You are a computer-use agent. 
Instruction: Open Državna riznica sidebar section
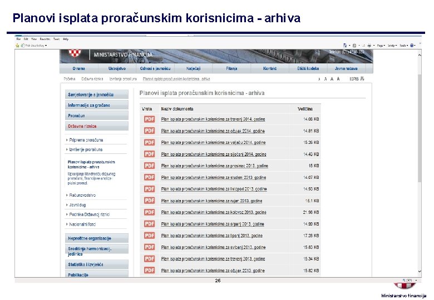point(97,126)
